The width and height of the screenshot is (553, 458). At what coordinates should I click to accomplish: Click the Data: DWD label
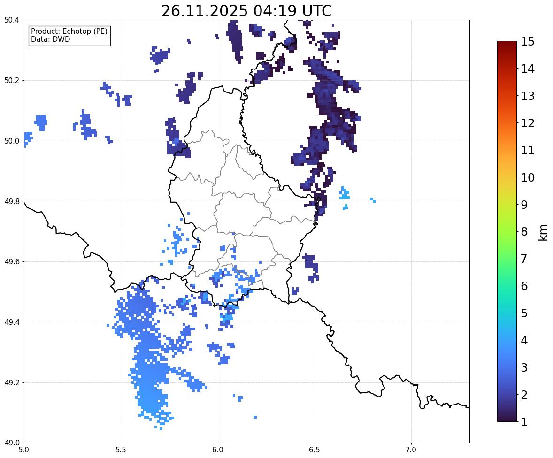[x=50, y=39]
